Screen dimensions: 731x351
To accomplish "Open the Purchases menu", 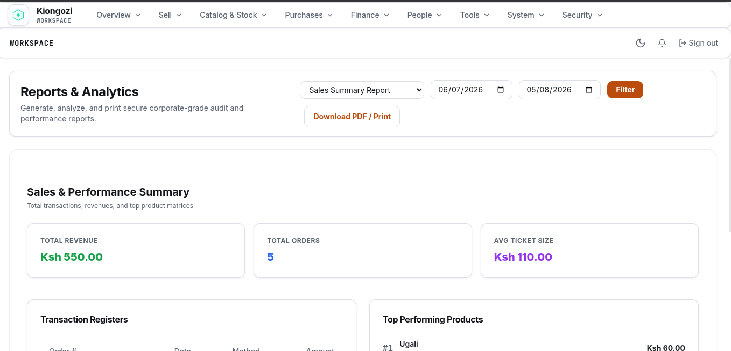I will [309, 15].
